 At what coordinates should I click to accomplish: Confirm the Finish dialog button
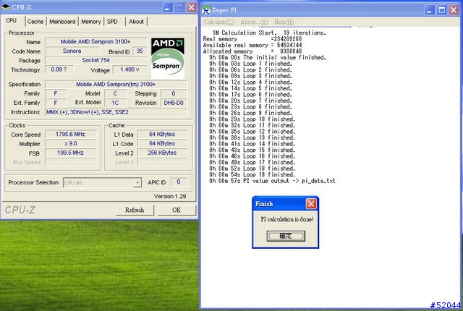(x=286, y=236)
